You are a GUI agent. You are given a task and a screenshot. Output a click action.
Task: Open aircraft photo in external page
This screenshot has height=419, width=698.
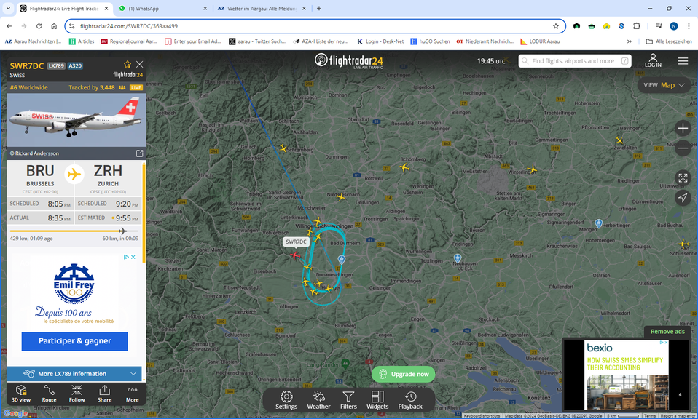(x=139, y=153)
